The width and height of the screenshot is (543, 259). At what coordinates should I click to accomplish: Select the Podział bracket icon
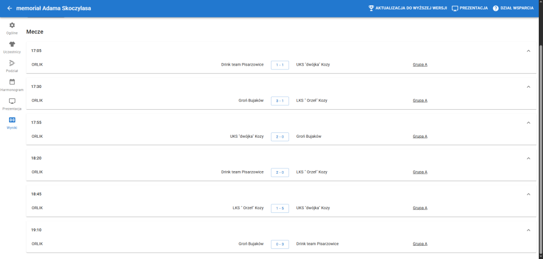[x=12, y=63]
